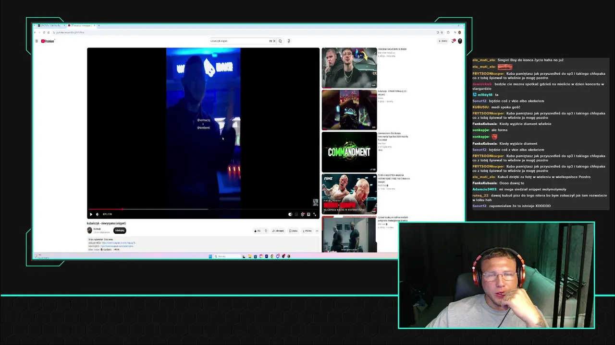
Task: Play the video with the play button
Action: (91, 214)
